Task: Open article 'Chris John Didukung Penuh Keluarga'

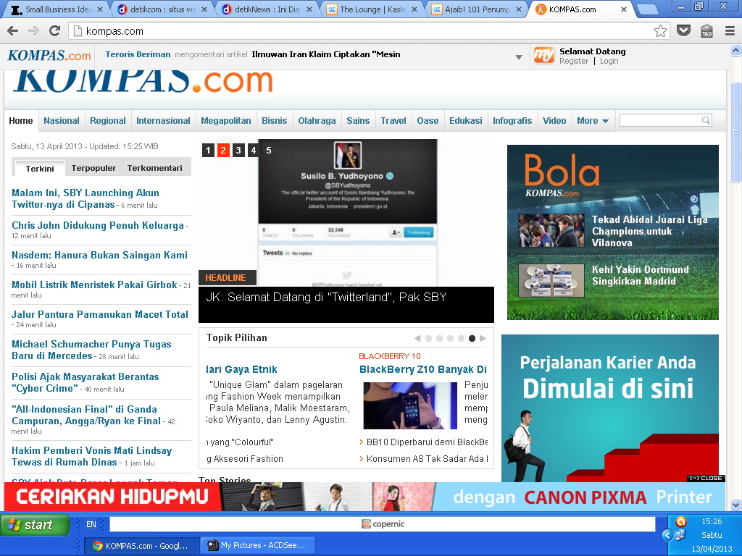Action: coord(98,225)
